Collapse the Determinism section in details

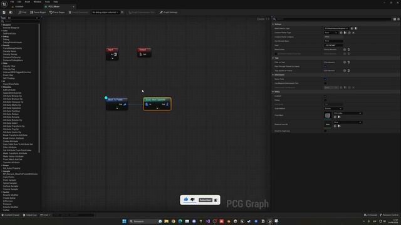point(273,75)
